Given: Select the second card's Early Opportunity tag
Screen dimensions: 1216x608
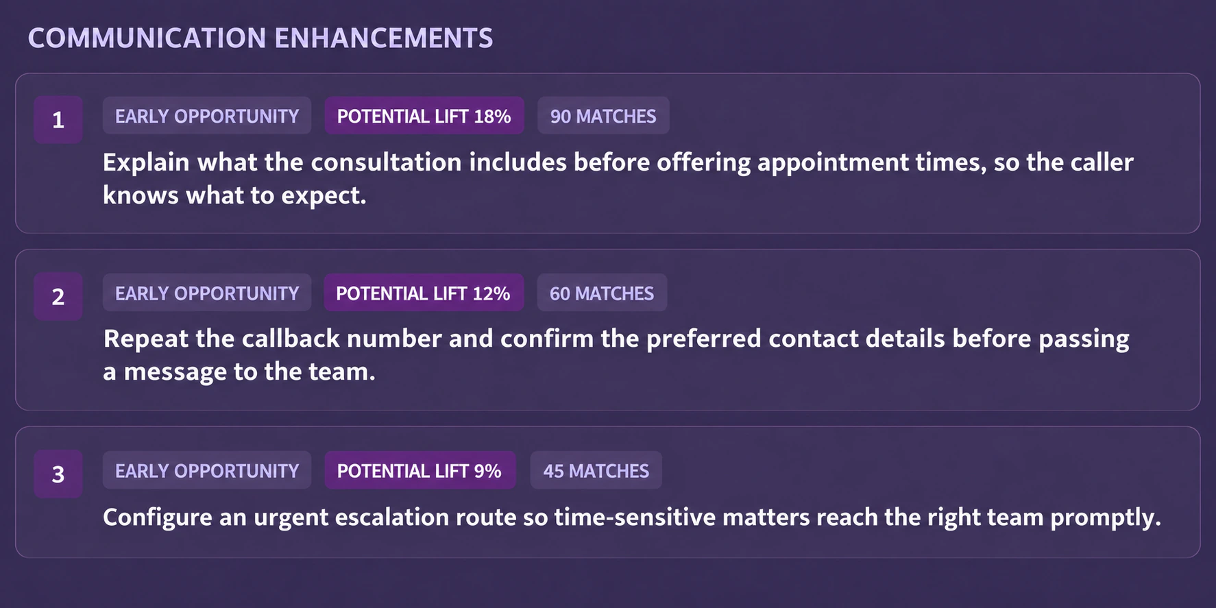Looking at the screenshot, I should point(207,293).
